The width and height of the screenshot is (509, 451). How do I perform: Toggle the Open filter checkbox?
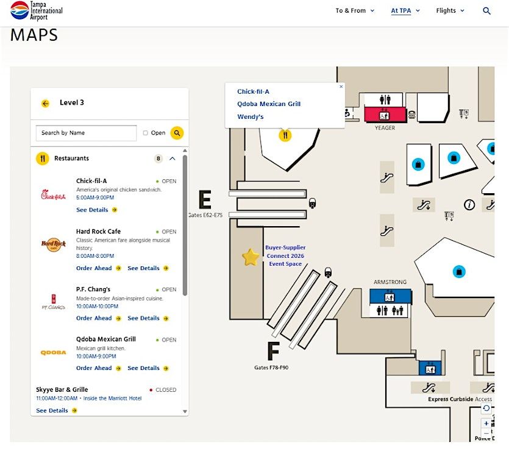click(146, 133)
